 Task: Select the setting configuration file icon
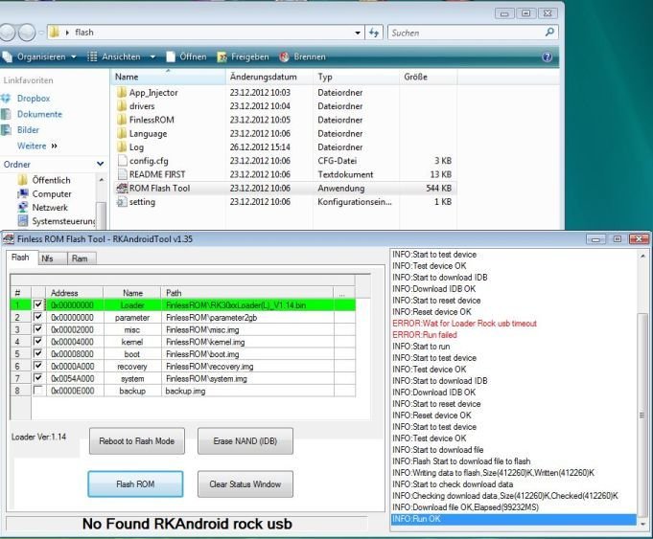(x=122, y=202)
